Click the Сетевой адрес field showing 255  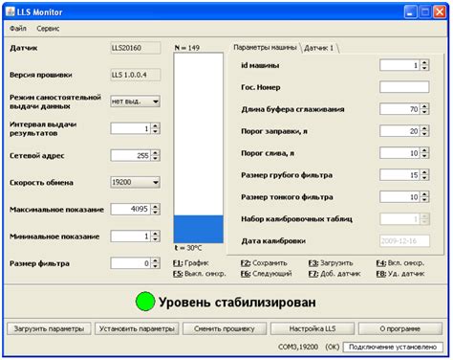tap(131, 155)
